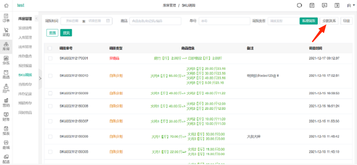357x165 pixels.
Task: Open 库存盘点 from the side menu
Action: coord(25,56)
